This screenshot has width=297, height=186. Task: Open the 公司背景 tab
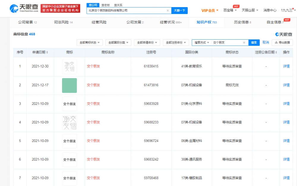tap(27, 22)
